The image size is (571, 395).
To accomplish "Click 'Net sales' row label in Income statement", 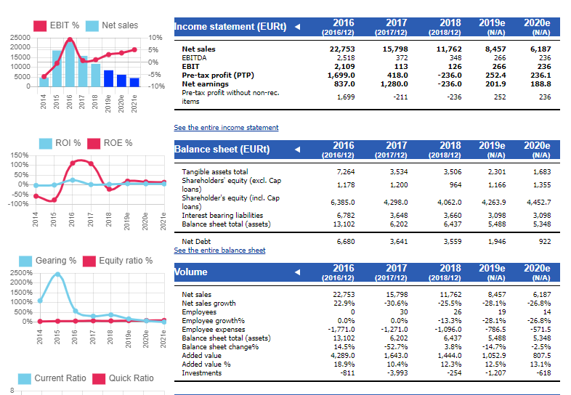I will click(x=198, y=49).
